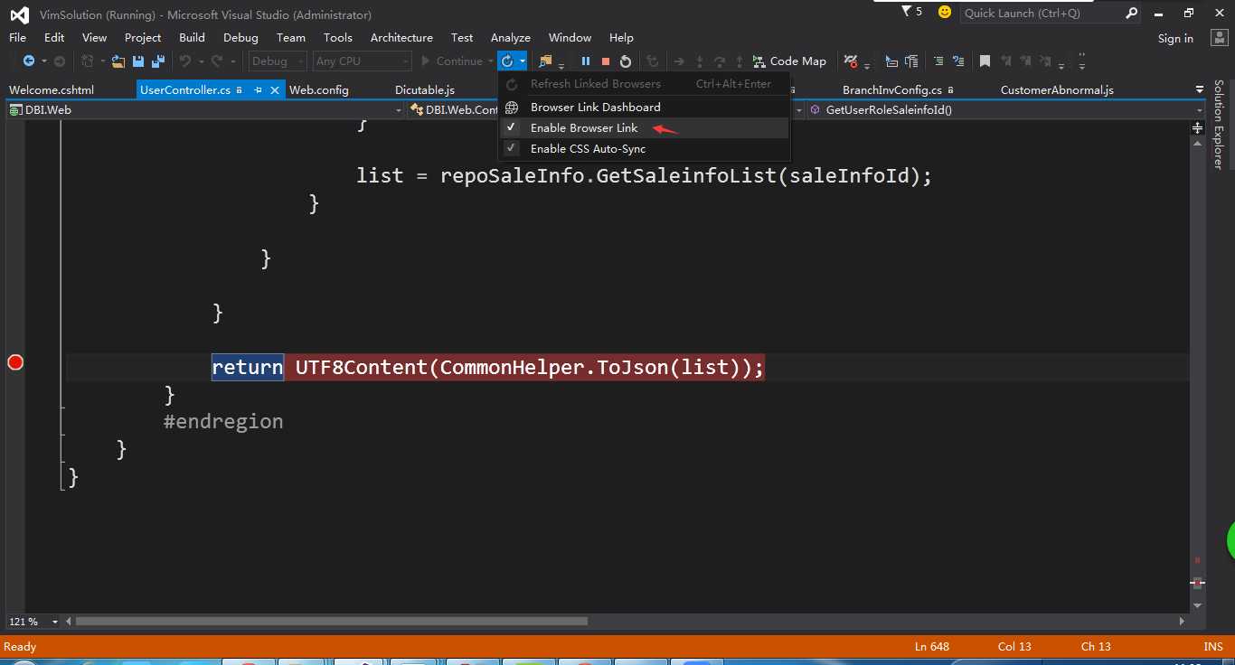Open the File menu

coord(17,38)
